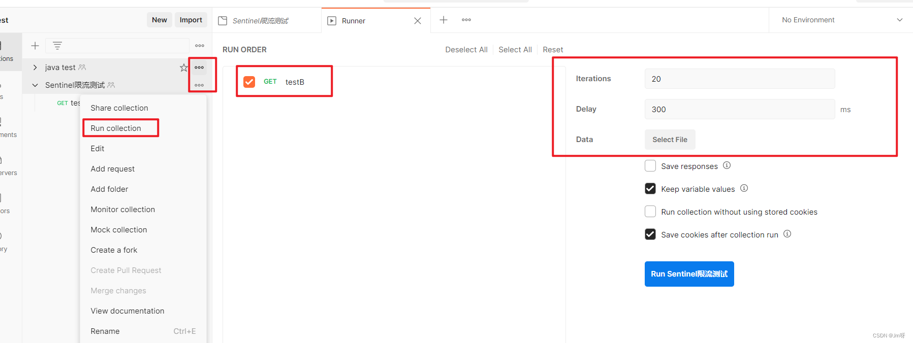Click info icon next to Keep variable values
Viewport: 913px width, 343px height.
[744, 188]
